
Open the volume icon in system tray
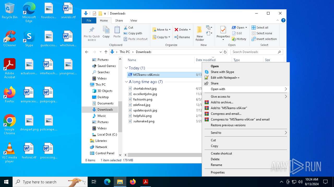coord(300,182)
